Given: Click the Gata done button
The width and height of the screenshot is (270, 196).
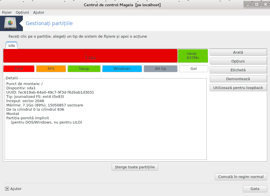Looking at the screenshot, I should pyautogui.click(x=255, y=189).
